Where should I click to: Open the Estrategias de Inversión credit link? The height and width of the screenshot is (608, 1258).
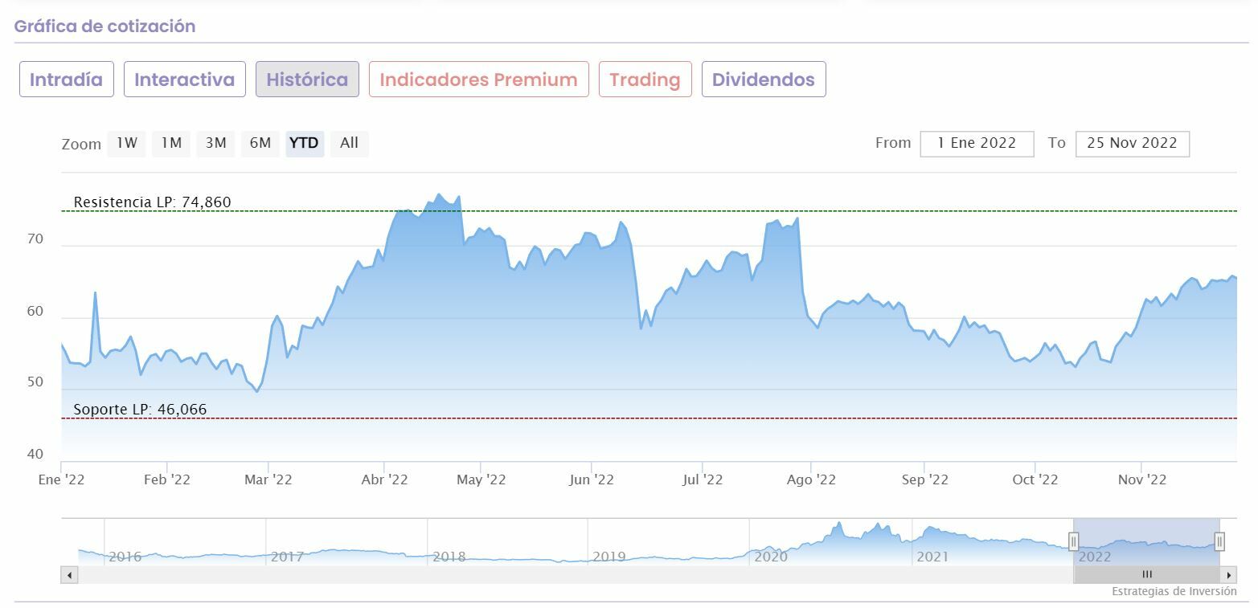pyautogui.click(x=1174, y=591)
